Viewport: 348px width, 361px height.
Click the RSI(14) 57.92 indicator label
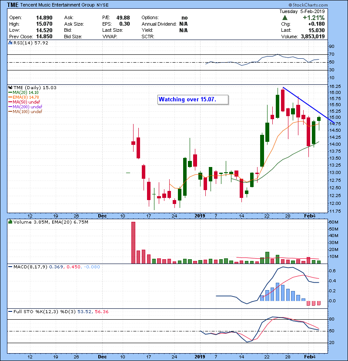coord(31,43)
